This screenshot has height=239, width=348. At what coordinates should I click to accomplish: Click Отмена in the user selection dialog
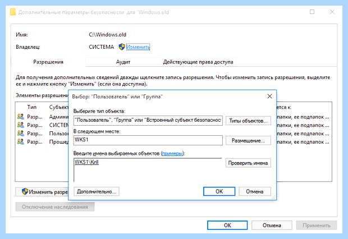coord(255,191)
